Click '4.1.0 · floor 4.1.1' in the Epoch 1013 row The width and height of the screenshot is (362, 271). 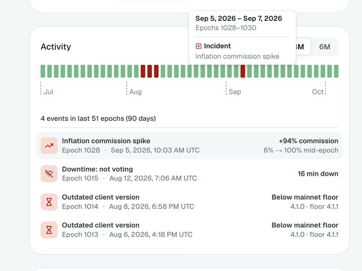(x=314, y=235)
